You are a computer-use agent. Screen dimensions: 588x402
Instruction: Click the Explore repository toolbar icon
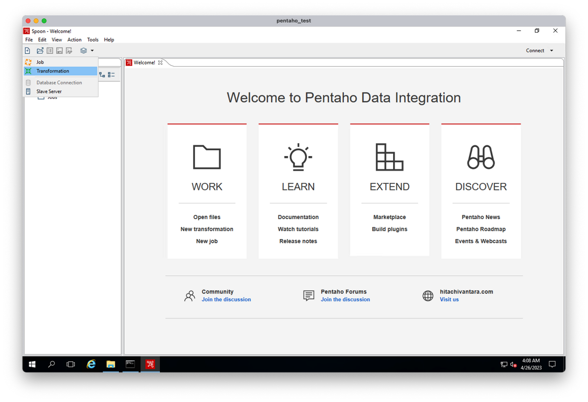click(50, 50)
